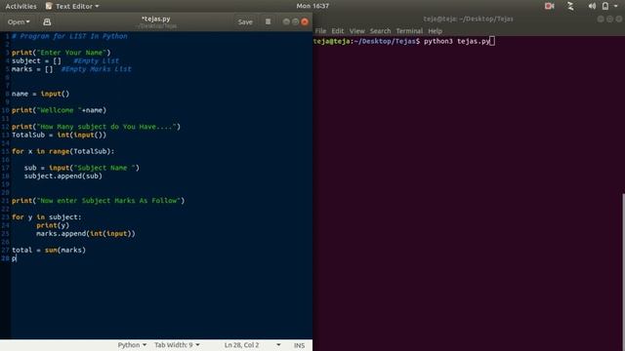625x351 pixels.
Task: Maximize the terminal window
Action: 609,19
